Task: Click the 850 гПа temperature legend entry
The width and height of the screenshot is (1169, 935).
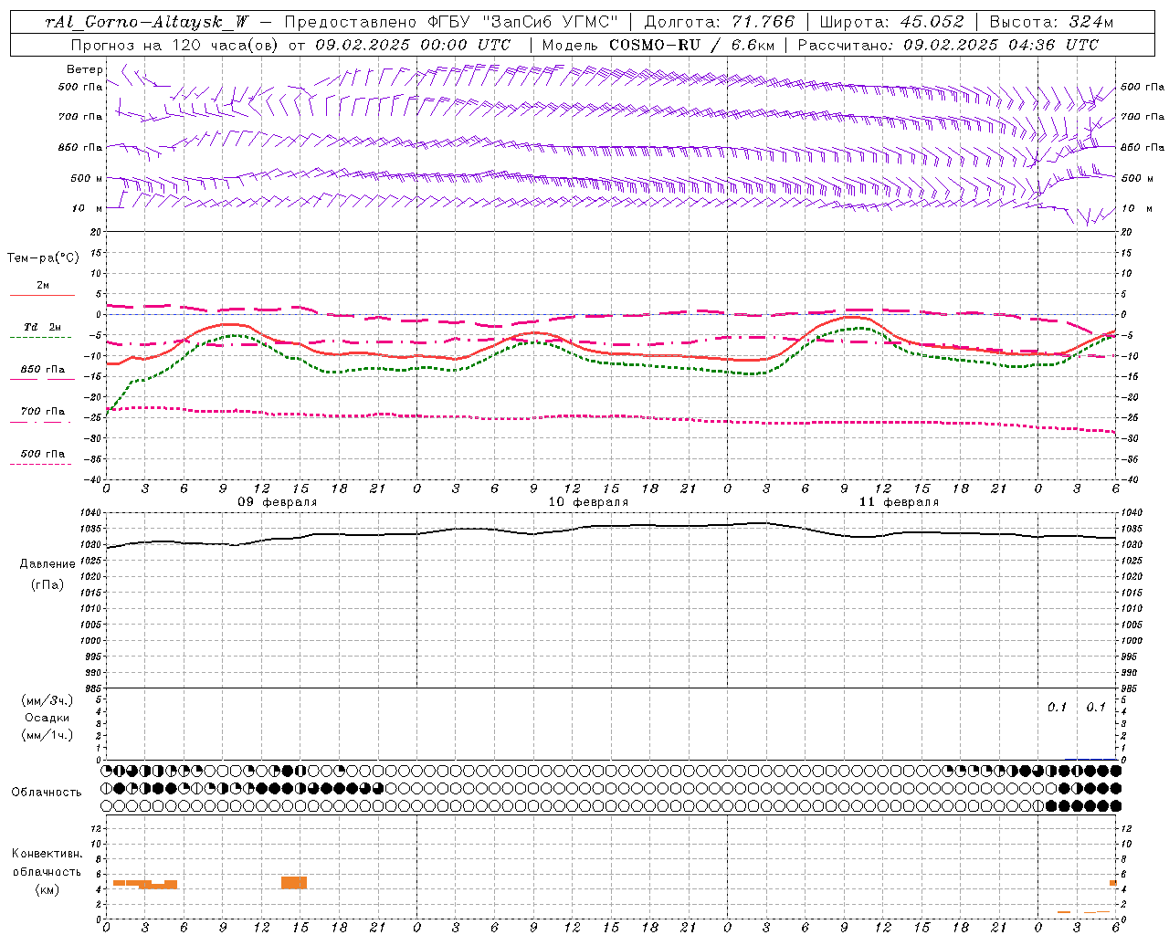Action: tap(42, 370)
